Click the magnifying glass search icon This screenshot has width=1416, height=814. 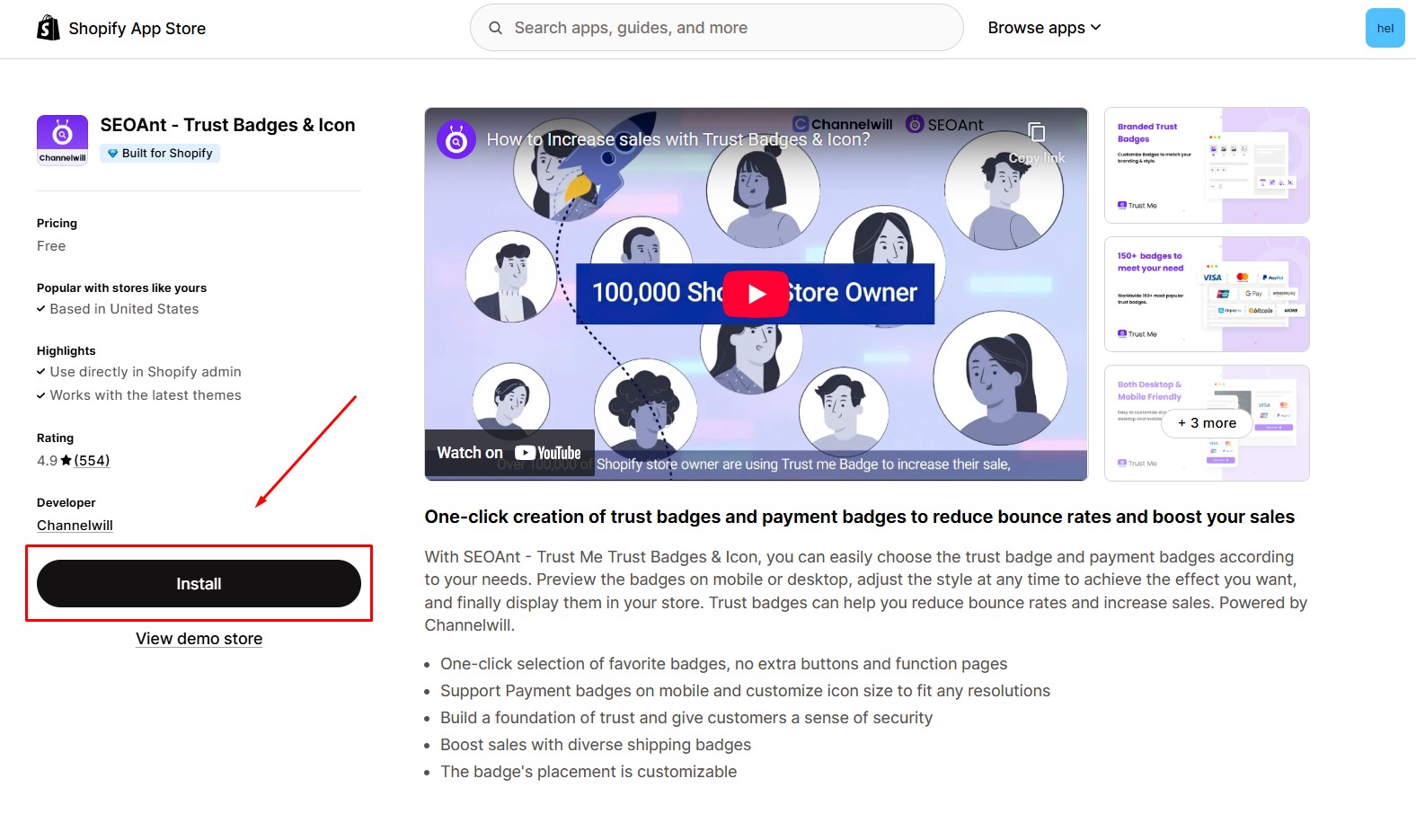(x=495, y=28)
